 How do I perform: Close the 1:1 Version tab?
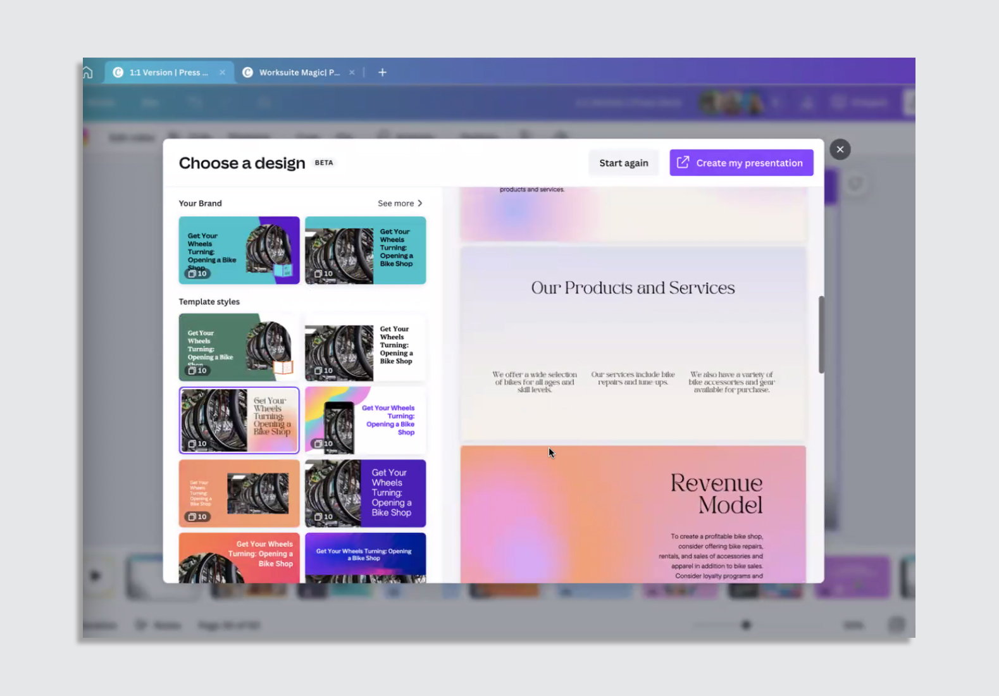tap(222, 73)
